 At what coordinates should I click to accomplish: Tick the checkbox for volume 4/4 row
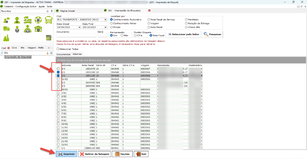coord(58,69)
